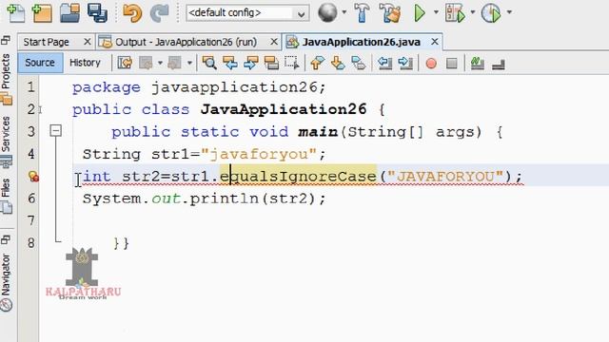The height and width of the screenshot is (342, 609).
Task: Click the Last Edit editor icon
Action: click(125, 63)
